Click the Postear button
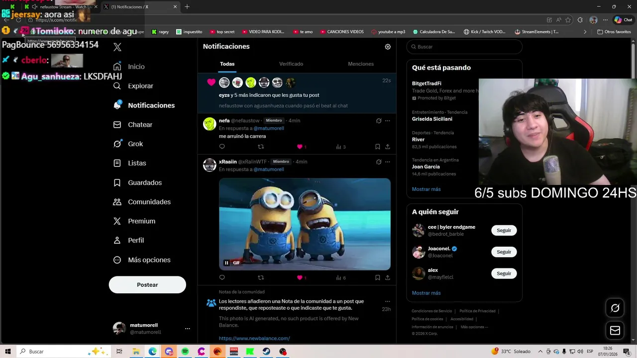This screenshot has height=358, width=637. tap(147, 285)
